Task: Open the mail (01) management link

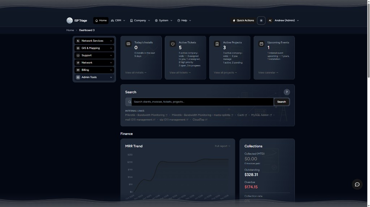Action: [140, 120]
